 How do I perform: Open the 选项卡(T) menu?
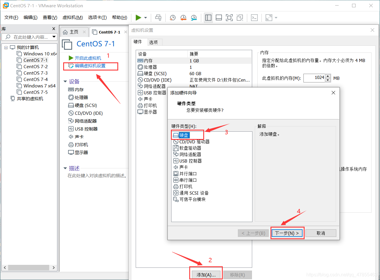(98, 17)
